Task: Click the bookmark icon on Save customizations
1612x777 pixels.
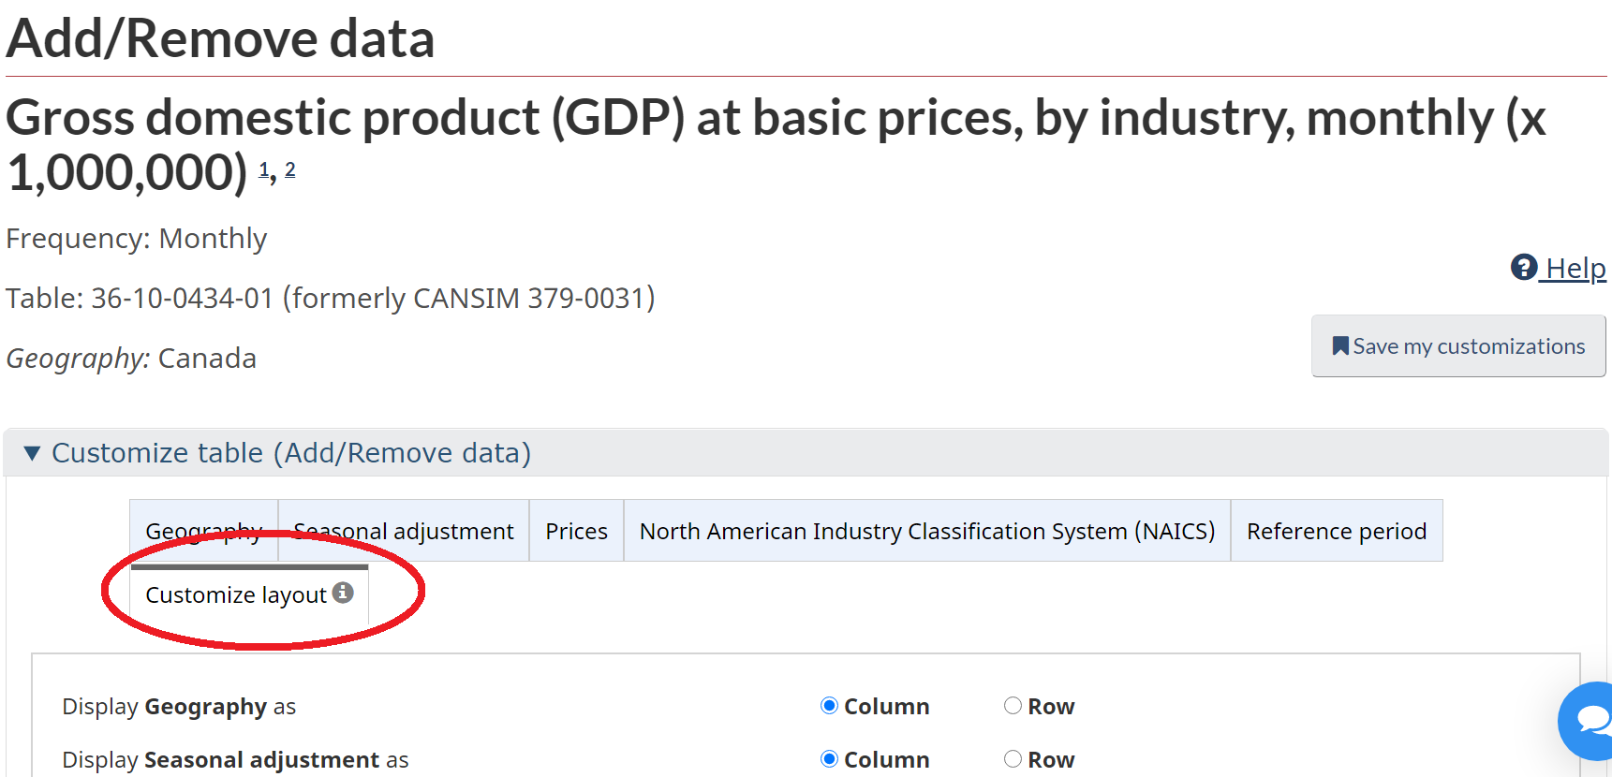Action: (1340, 346)
